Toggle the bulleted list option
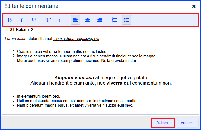Image resolution: width=201 pixels, height=130 pixels. pos(126,20)
